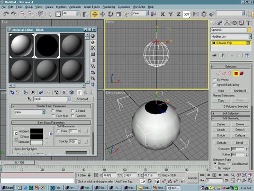This screenshot has width=254, height=191.
Task: Open the Display command panel tab
Action: 241,23
